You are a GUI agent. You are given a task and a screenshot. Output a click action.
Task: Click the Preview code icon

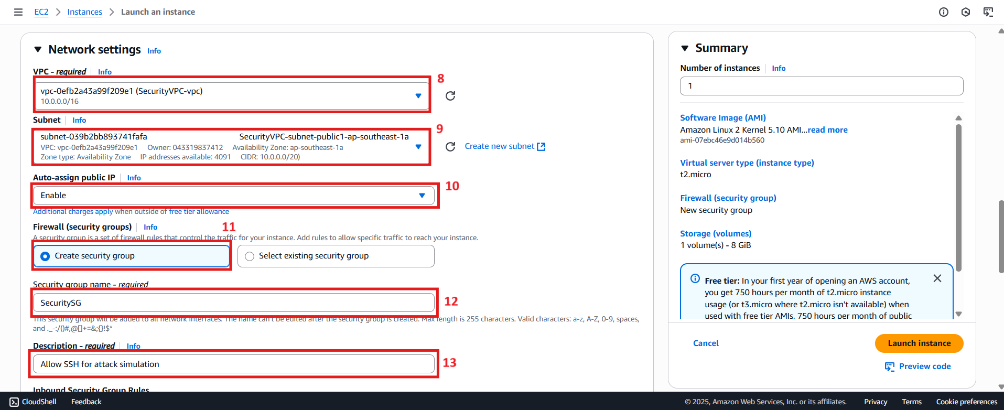pos(890,366)
